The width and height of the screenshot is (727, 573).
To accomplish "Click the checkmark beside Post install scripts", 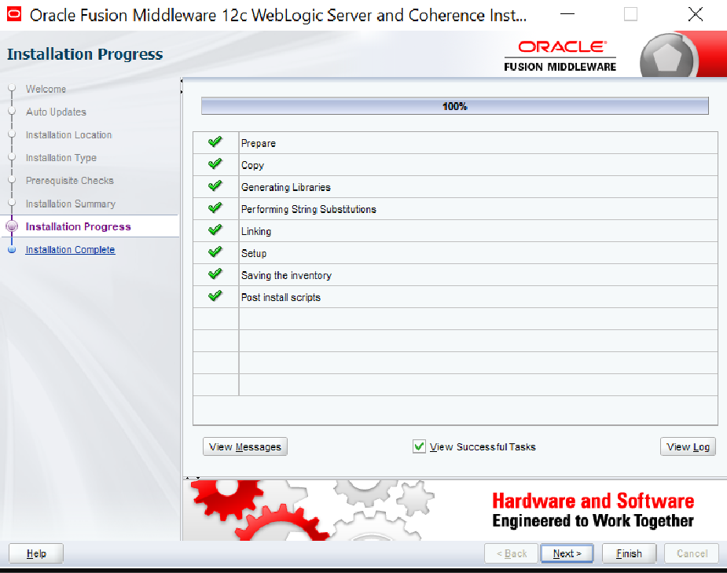I will [215, 296].
